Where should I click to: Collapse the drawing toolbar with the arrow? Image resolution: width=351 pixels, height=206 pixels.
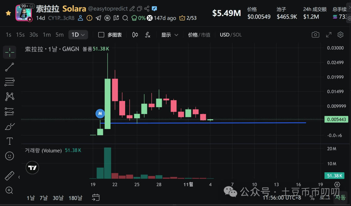tap(19, 177)
